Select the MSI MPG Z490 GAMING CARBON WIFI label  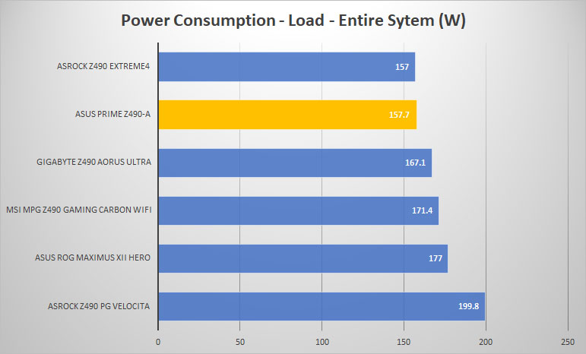(x=79, y=210)
